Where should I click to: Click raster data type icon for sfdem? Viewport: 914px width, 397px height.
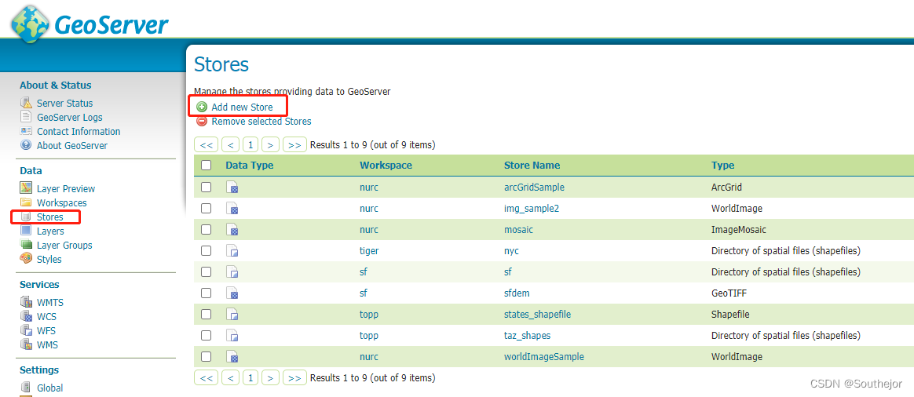232,293
